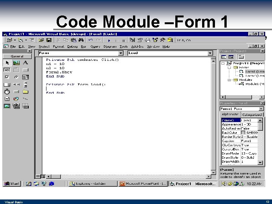Click the Caption property value Form1

pos(249,141)
